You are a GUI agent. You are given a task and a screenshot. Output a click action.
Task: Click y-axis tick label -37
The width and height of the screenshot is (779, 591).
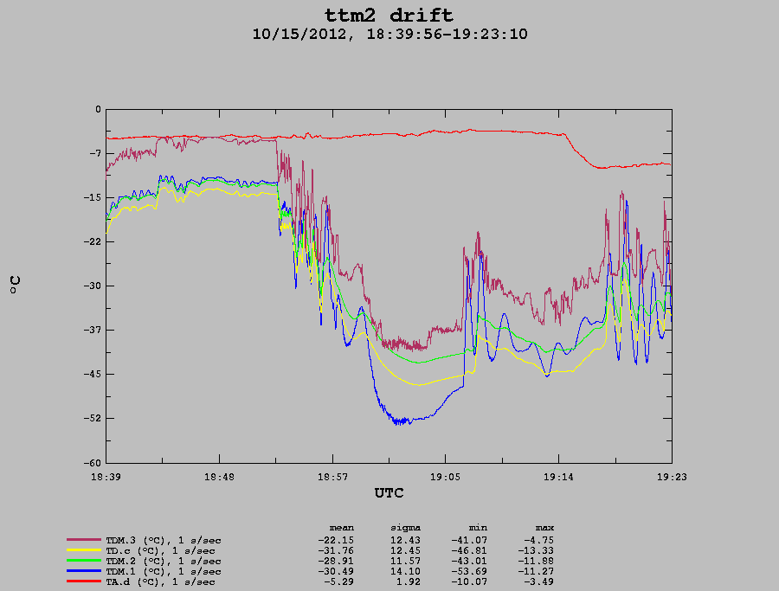tap(92, 331)
